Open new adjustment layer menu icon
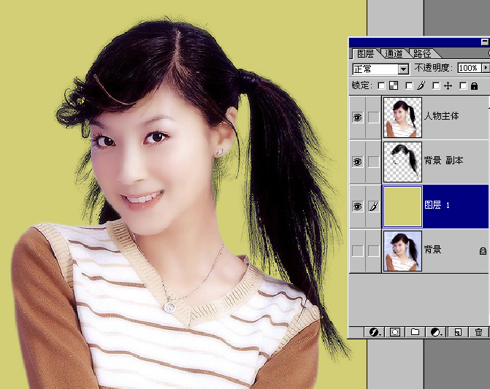Screen dimensions: 490x389 click(436, 332)
